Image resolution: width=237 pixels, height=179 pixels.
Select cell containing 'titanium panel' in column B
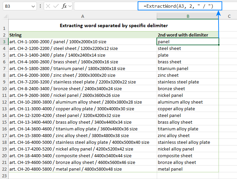click(x=188, y=68)
